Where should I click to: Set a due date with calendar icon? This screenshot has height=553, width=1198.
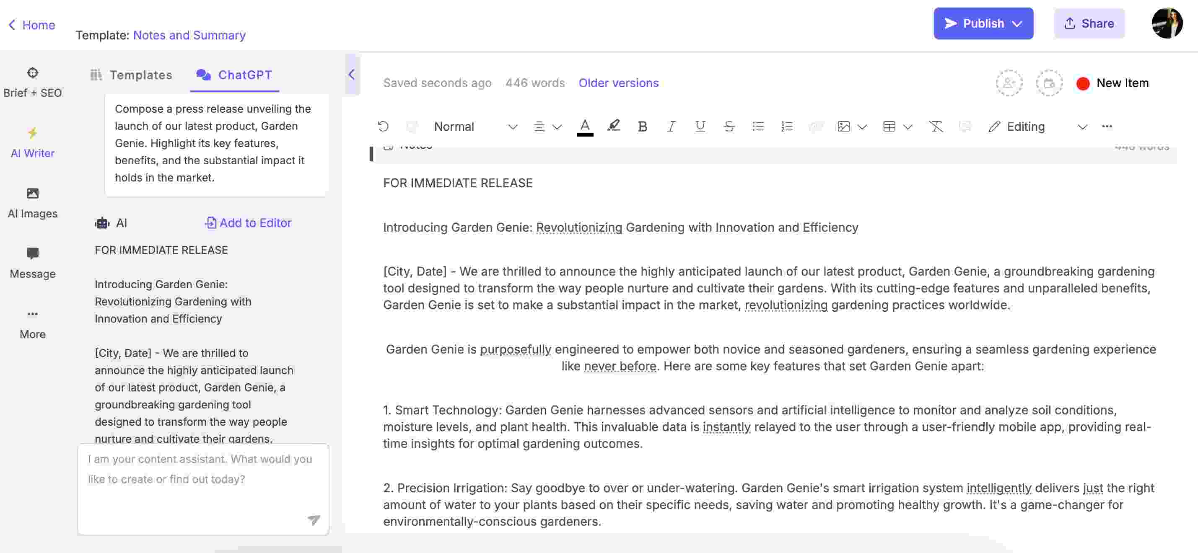click(1049, 83)
